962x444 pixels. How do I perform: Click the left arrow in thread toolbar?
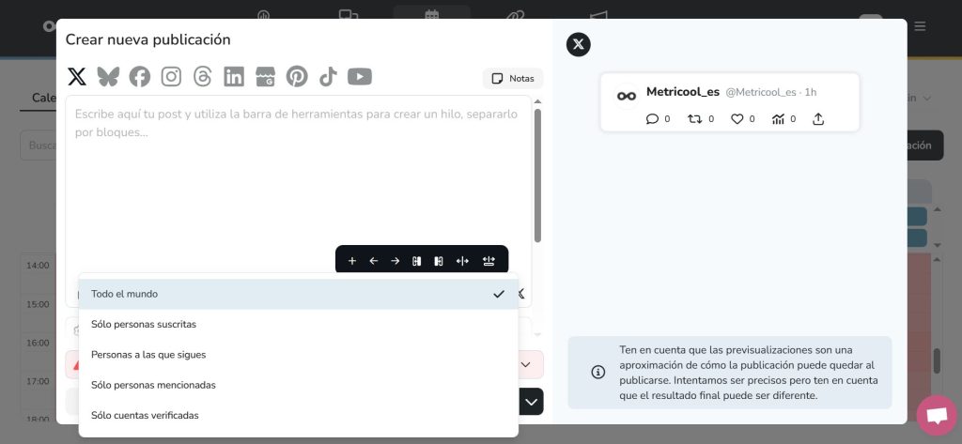click(374, 261)
